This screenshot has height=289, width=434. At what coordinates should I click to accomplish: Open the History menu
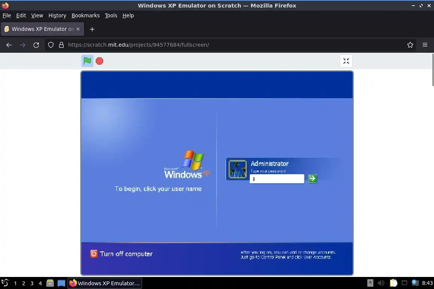(57, 15)
